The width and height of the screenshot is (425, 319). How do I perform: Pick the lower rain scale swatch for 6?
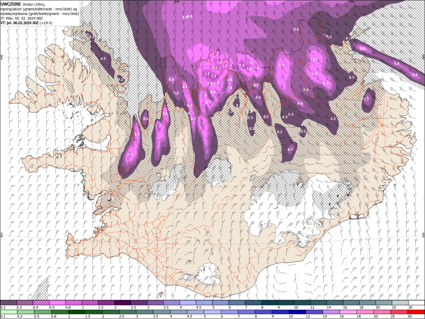[229, 312]
